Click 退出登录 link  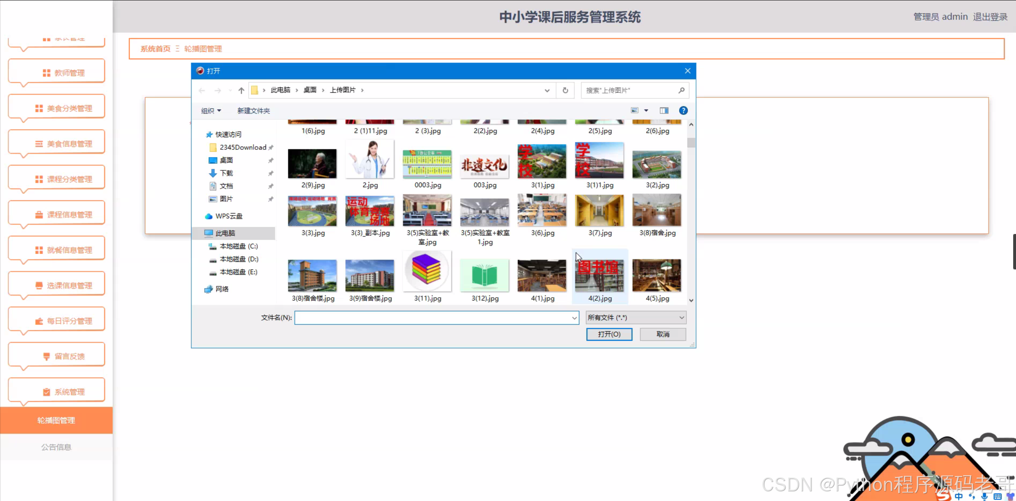pos(990,17)
